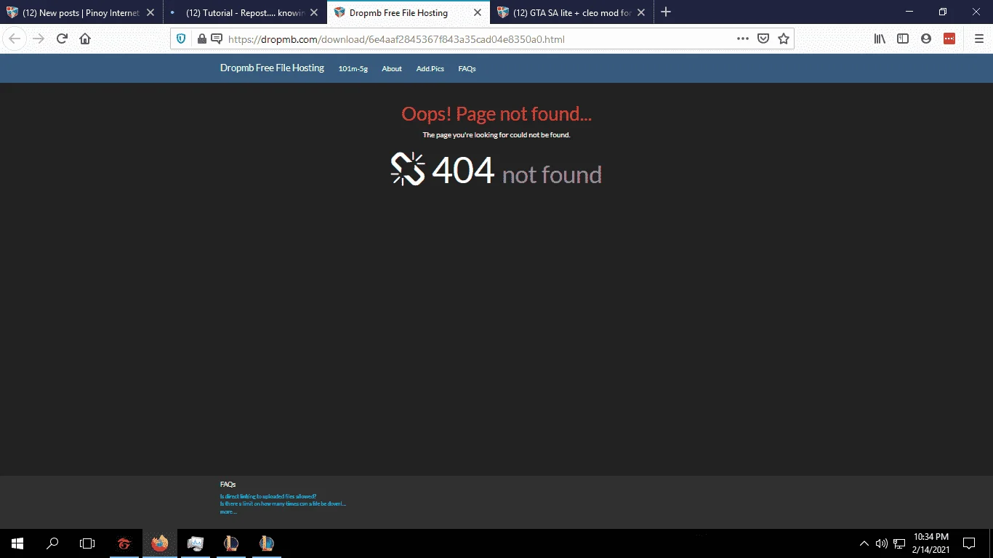Open the Library bookmarks and history
This screenshot has width=993, height=558.
pos(880,39)
